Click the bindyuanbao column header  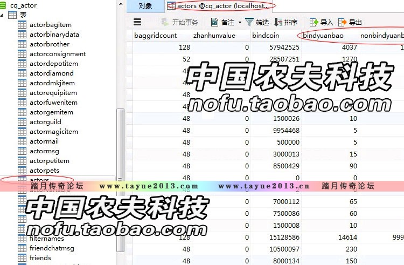[x=330, y=35]
